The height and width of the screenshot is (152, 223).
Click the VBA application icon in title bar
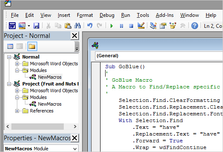pos(8,3)
